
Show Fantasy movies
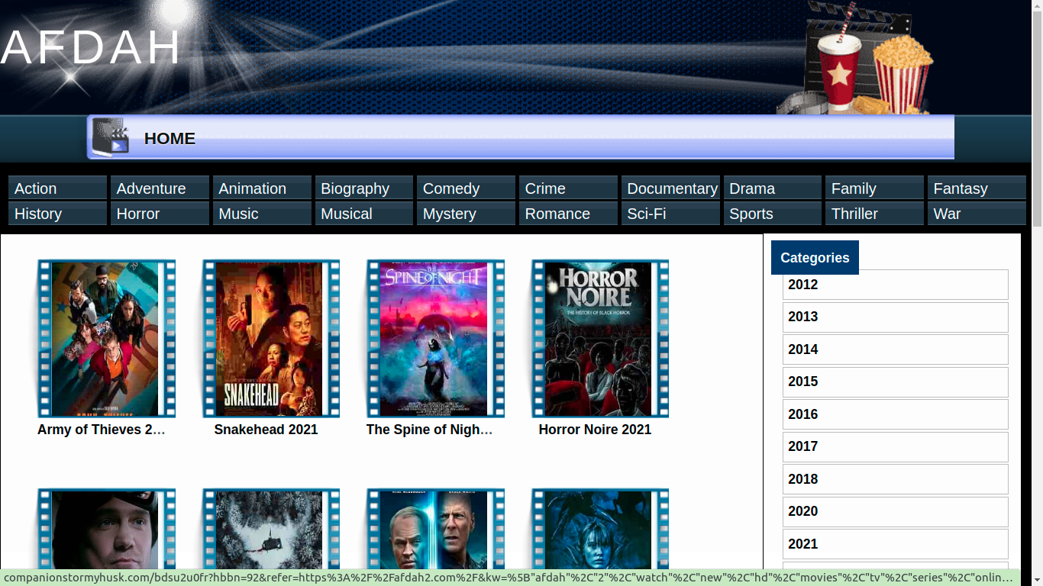977,188
